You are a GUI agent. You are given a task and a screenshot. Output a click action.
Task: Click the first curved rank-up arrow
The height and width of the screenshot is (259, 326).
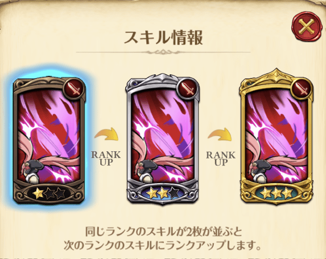106,135
